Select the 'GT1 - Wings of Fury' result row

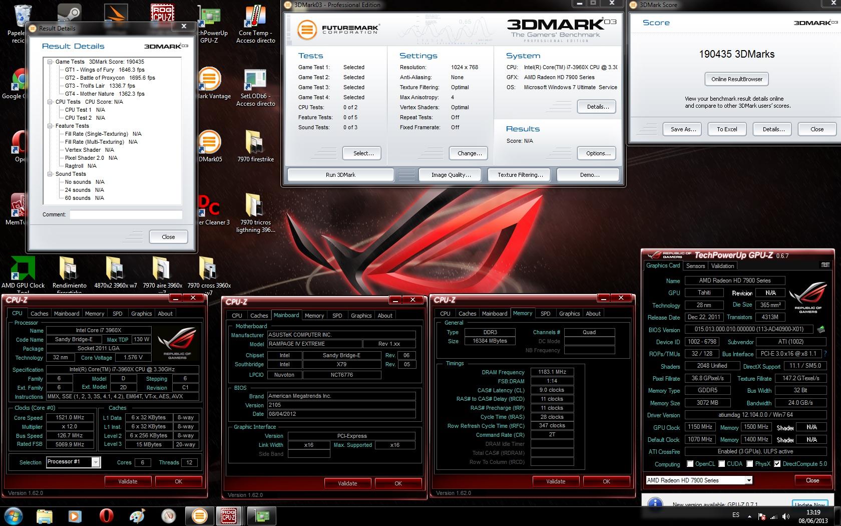point(105,70)
